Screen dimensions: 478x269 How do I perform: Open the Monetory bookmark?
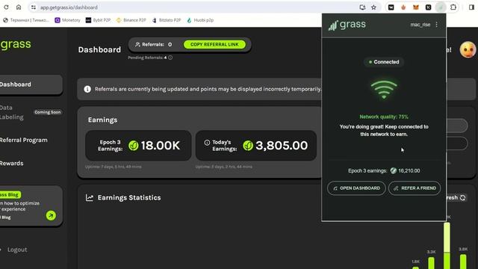(x=67, y=20)
